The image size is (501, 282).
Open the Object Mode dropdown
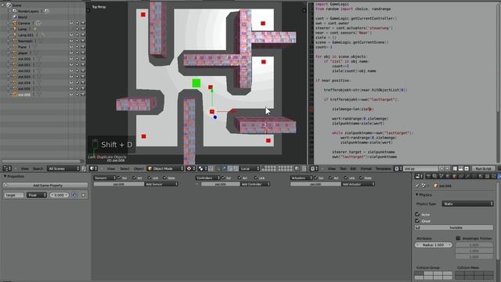[x=165, y=168]
